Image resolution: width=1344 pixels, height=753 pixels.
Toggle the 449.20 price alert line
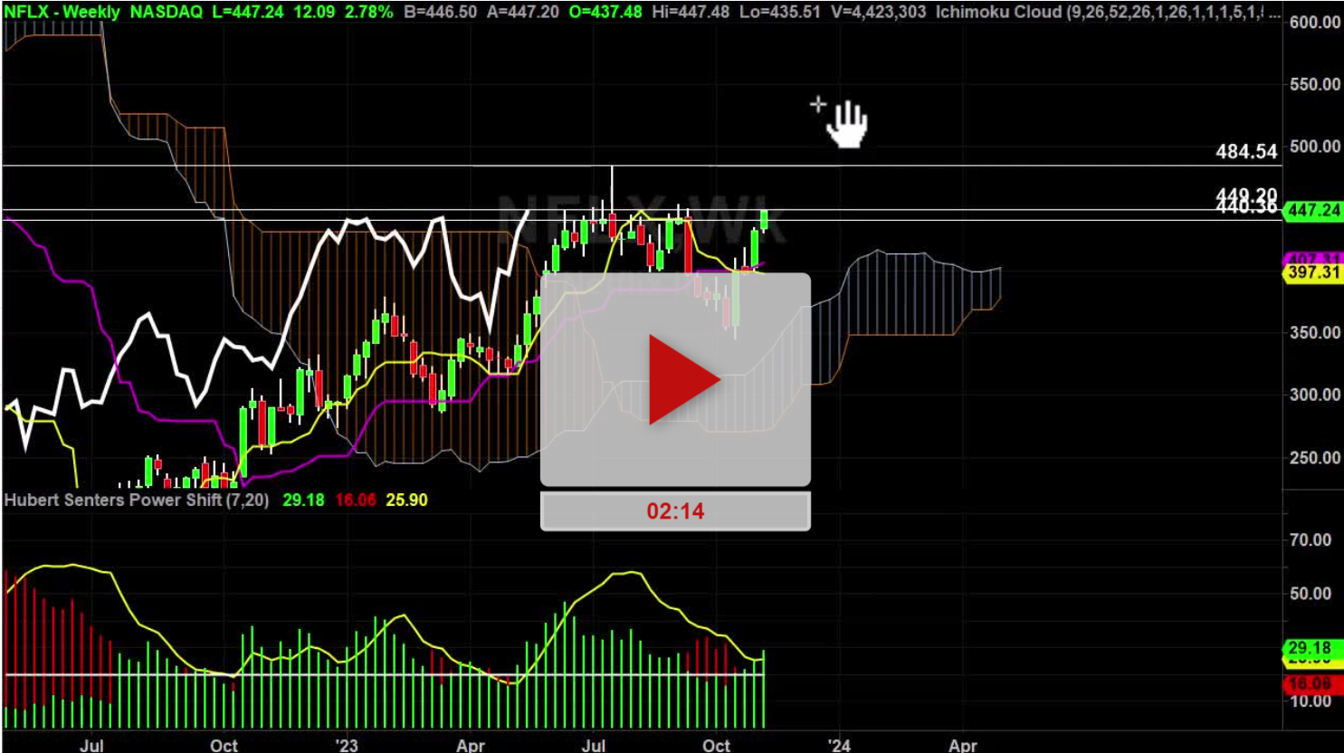(1246, 195)
